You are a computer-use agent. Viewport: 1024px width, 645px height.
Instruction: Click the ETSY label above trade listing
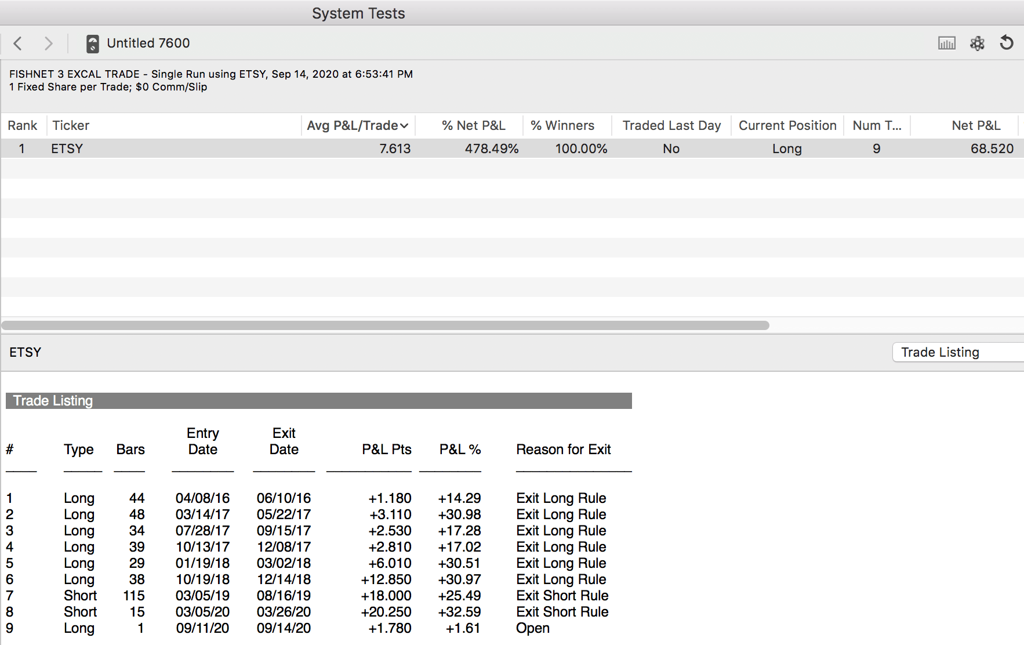(x=26, y=352)
